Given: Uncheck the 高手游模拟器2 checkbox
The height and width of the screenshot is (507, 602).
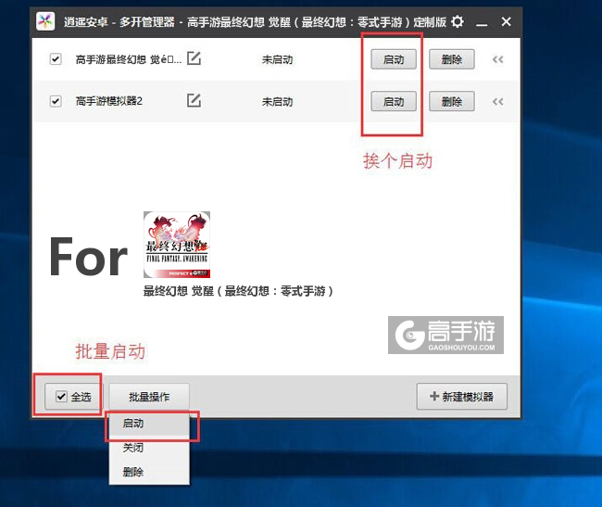Looking at the screenshot, I should pos(56,101).
